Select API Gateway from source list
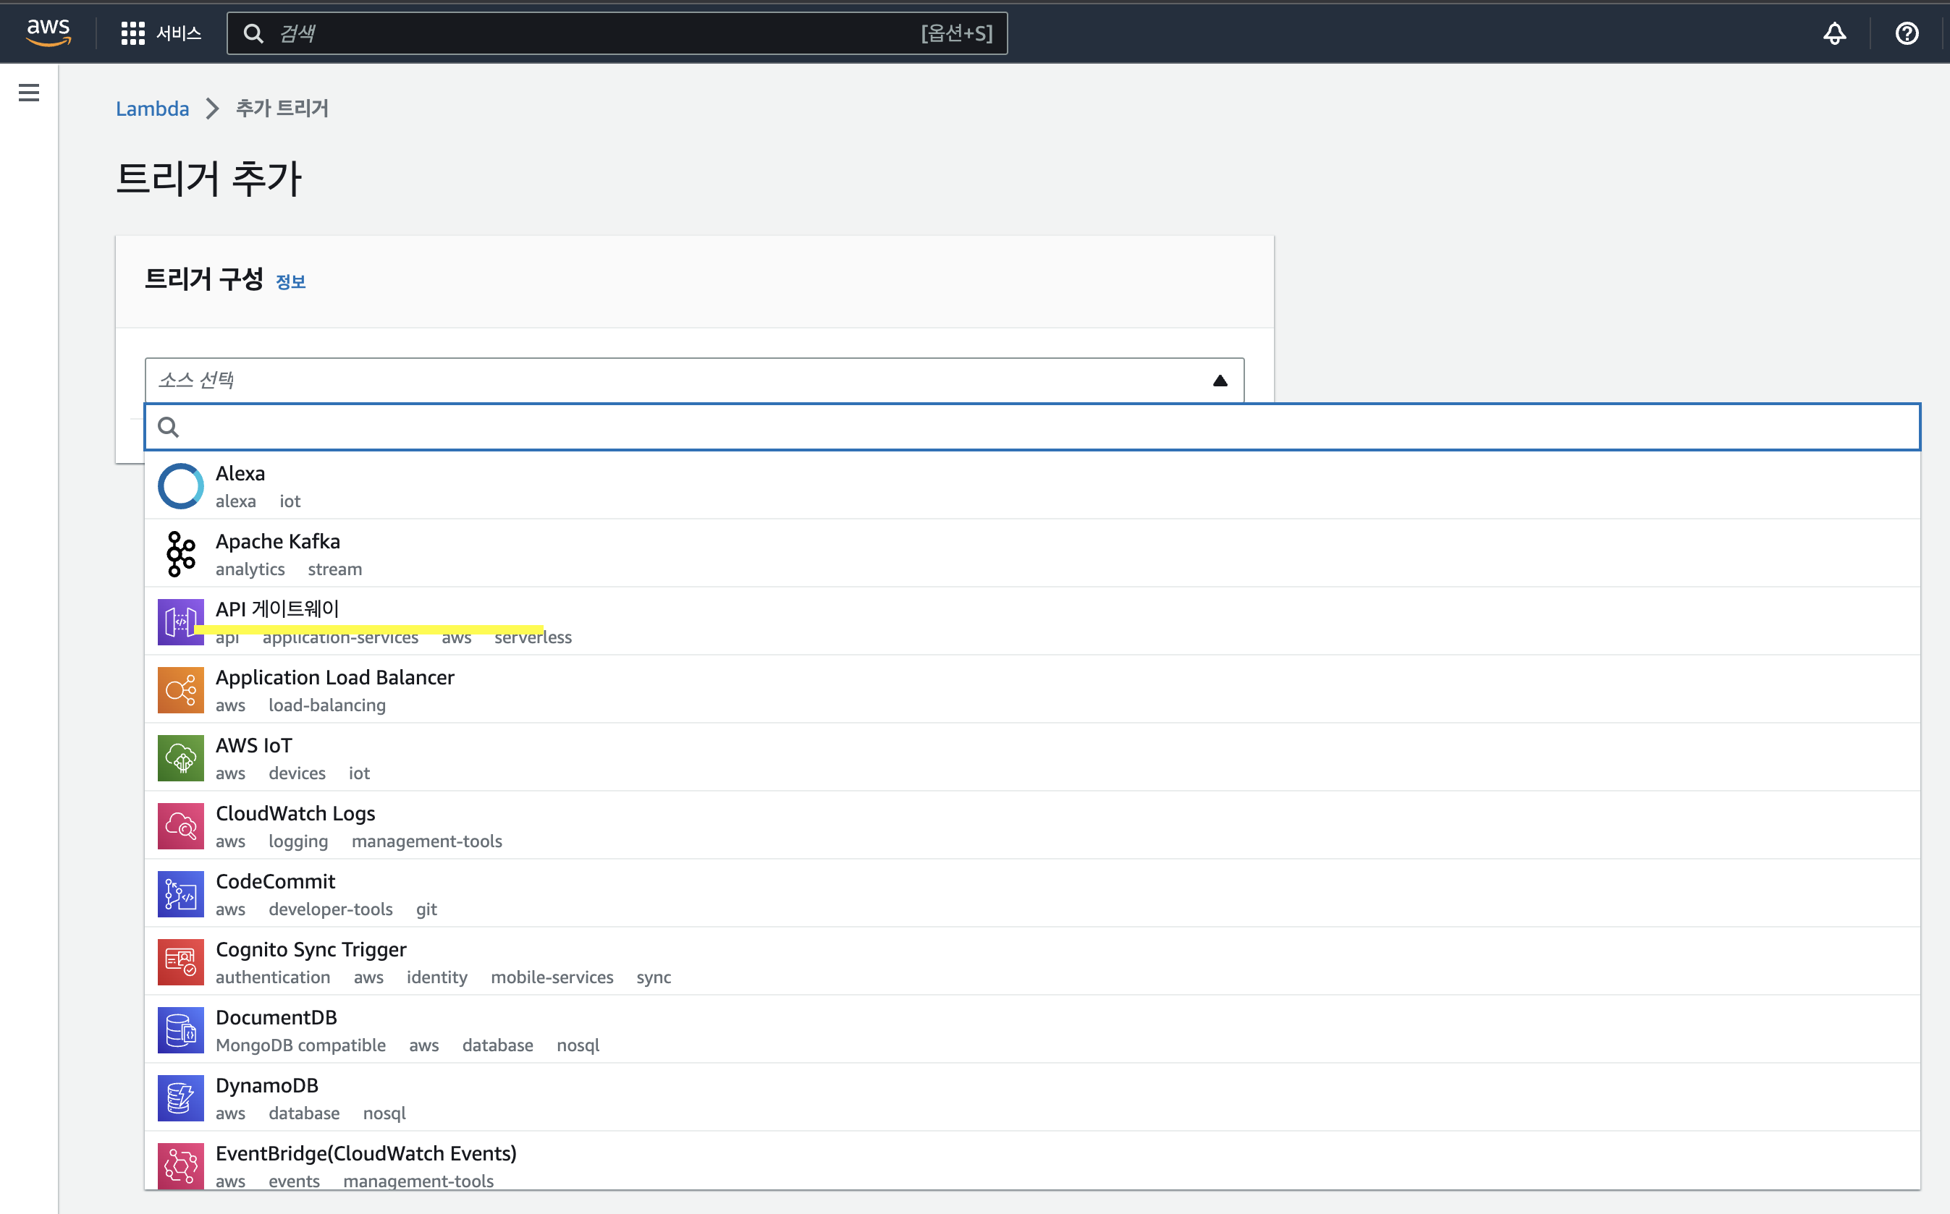Image resolution: width=1950 pixels, height=1214 pixels. coord(277,609)
